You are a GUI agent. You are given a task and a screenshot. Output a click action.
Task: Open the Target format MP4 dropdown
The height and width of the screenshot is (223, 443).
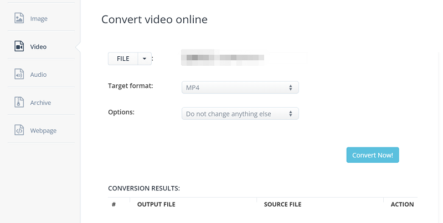240,87
